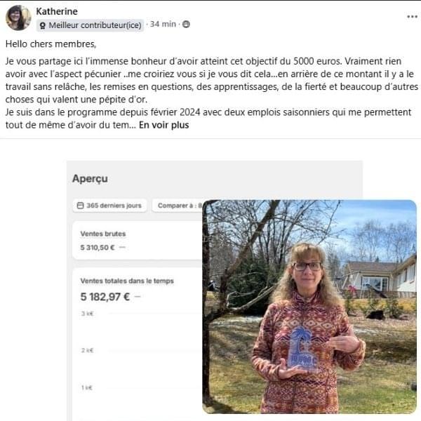Open the 365 derniers jours date selector

pyautogui.click(x=109, y=206)
